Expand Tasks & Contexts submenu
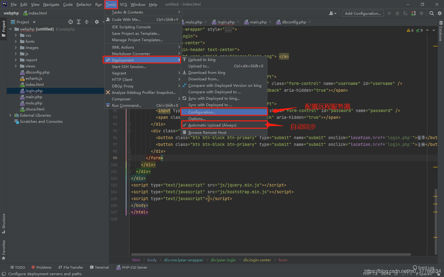Viewport: 444px width, 277px height. tap(143, 12)
